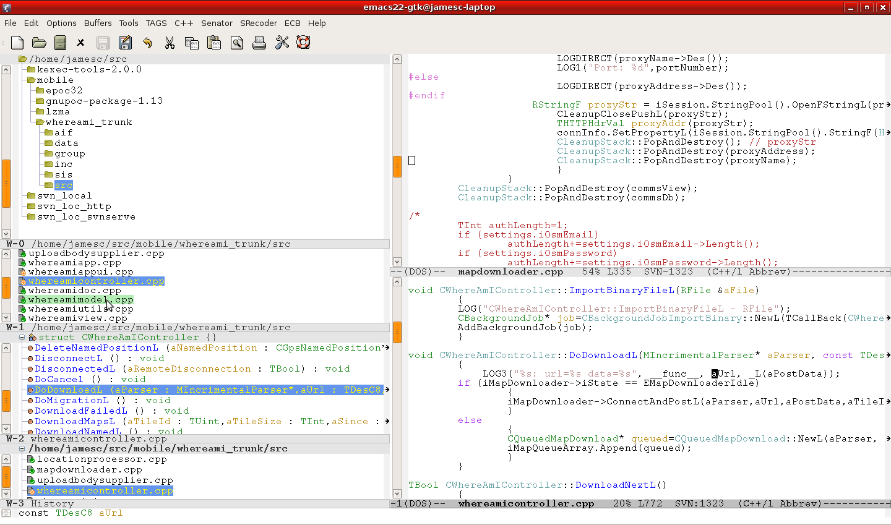Viewport: 891px width, 525px height.
Task: Select the gnupoc-package-1.13 directory
Action: click(x=104, y=101)
